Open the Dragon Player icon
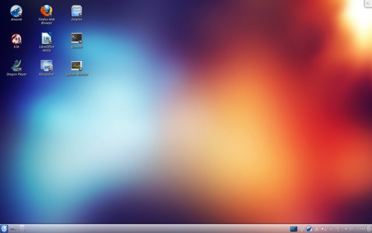This screenshot has height=233, width=372. click(16, 68)
